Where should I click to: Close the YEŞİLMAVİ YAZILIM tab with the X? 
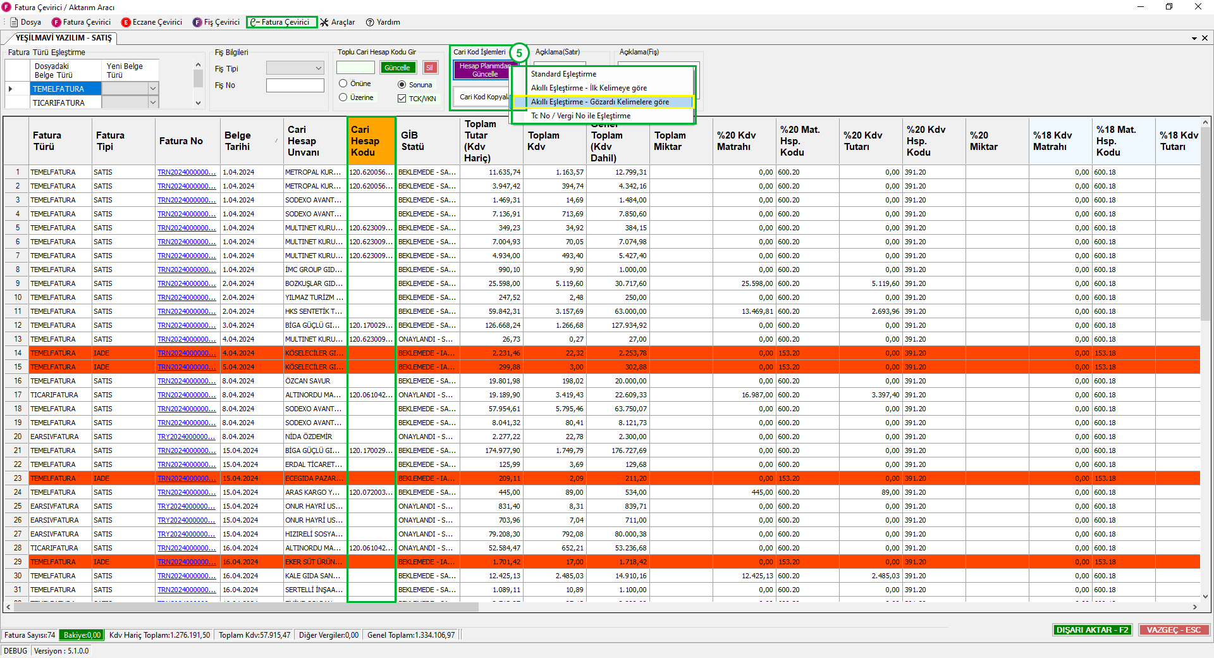click(x=1205, y=38)
